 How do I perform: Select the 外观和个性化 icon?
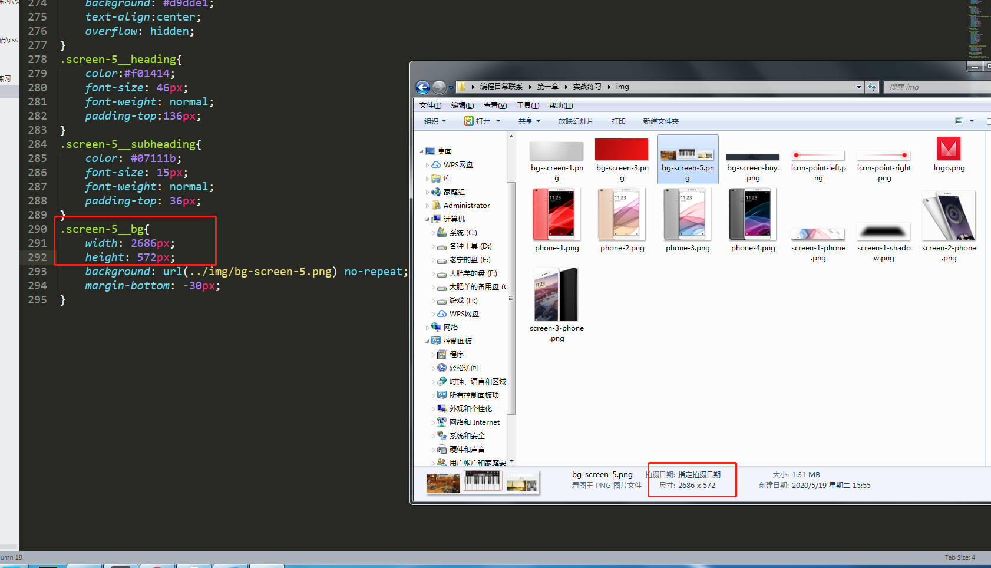coord(442,409)
